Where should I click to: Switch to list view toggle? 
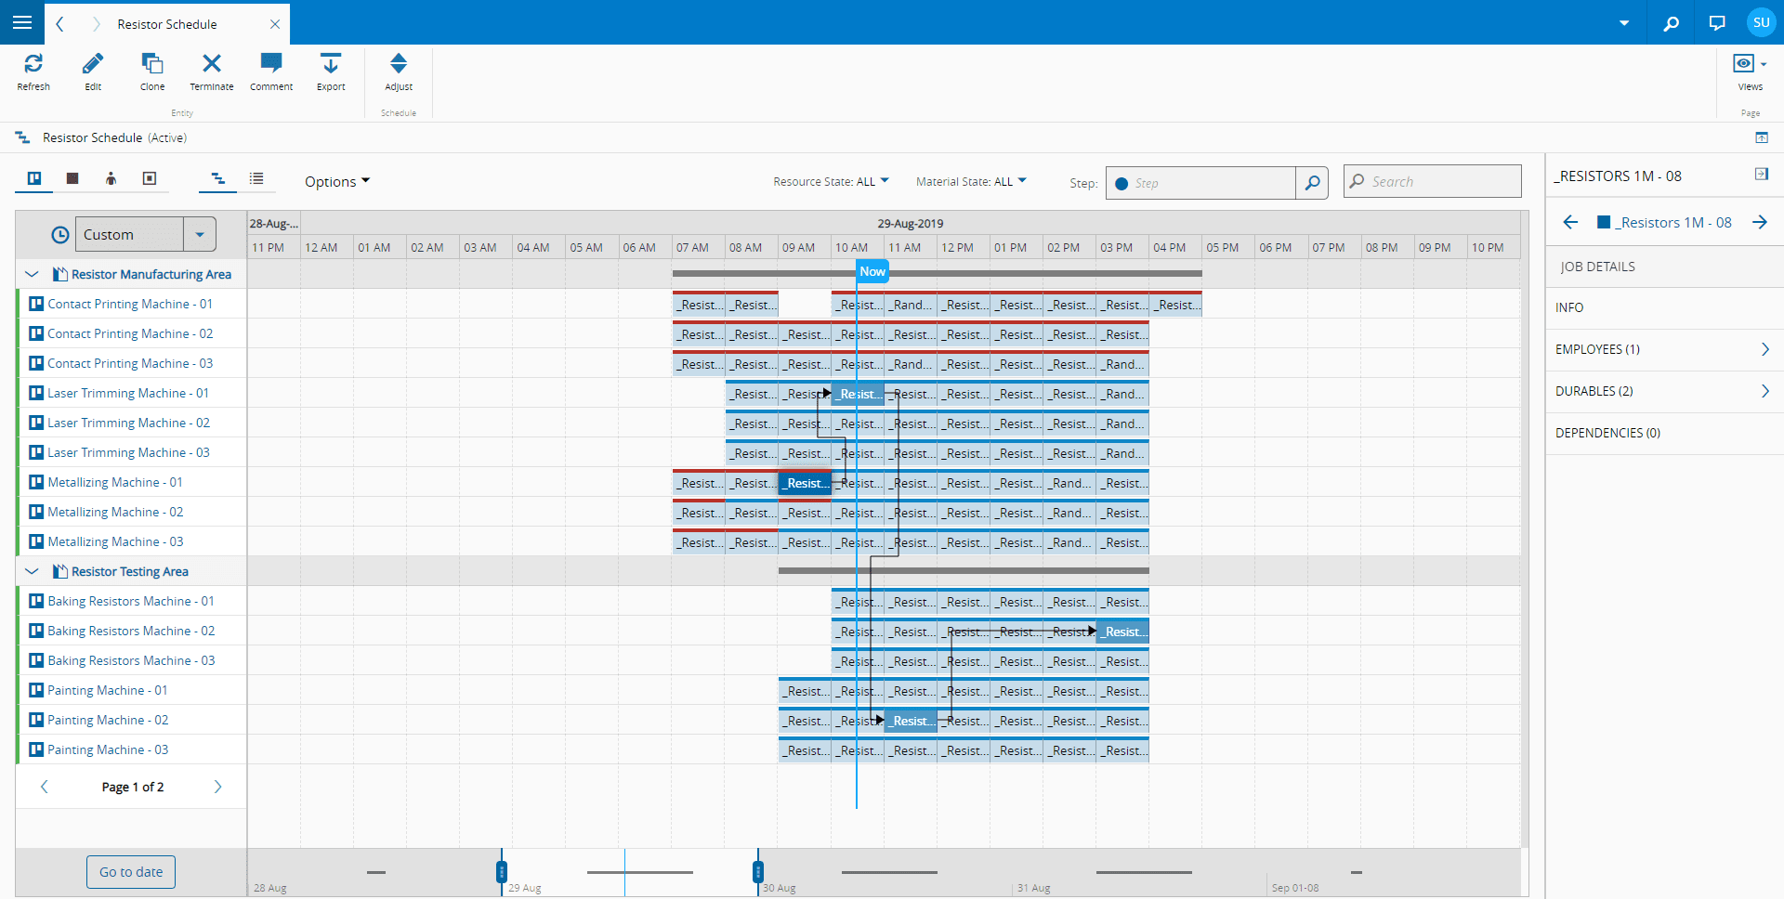(256, 178)
